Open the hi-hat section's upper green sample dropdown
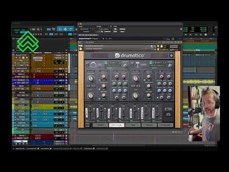This screenshot has height=172, width=229. (x=158, y=63)
